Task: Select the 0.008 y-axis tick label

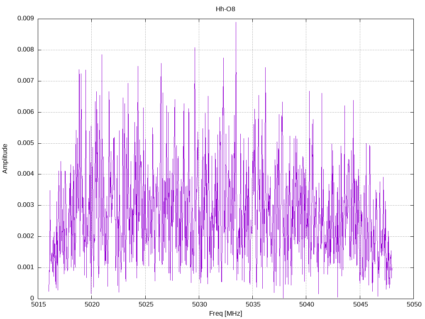Action: pos(26,50)
